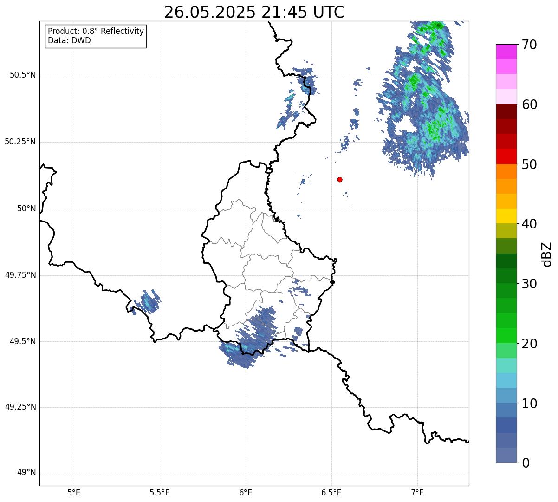This screenshot has height=502, width=558.
Task: Click the 'Data: DWD' text
Action: pyautogui.click(x=69, y=40)
